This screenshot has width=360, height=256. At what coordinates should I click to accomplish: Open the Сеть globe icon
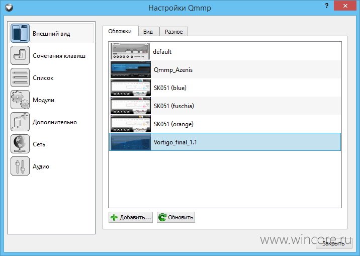(20, 144)
